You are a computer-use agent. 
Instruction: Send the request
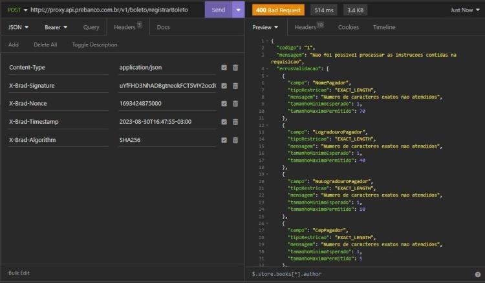pos(219,10)
